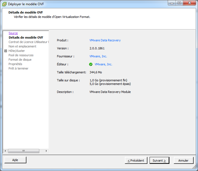Minimize the Déployer le modèle OVF window
This screenshot has height=171, width=198.
point(172,3)
